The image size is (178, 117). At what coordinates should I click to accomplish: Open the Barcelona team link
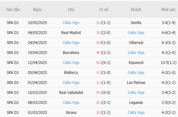coord(71,53)
